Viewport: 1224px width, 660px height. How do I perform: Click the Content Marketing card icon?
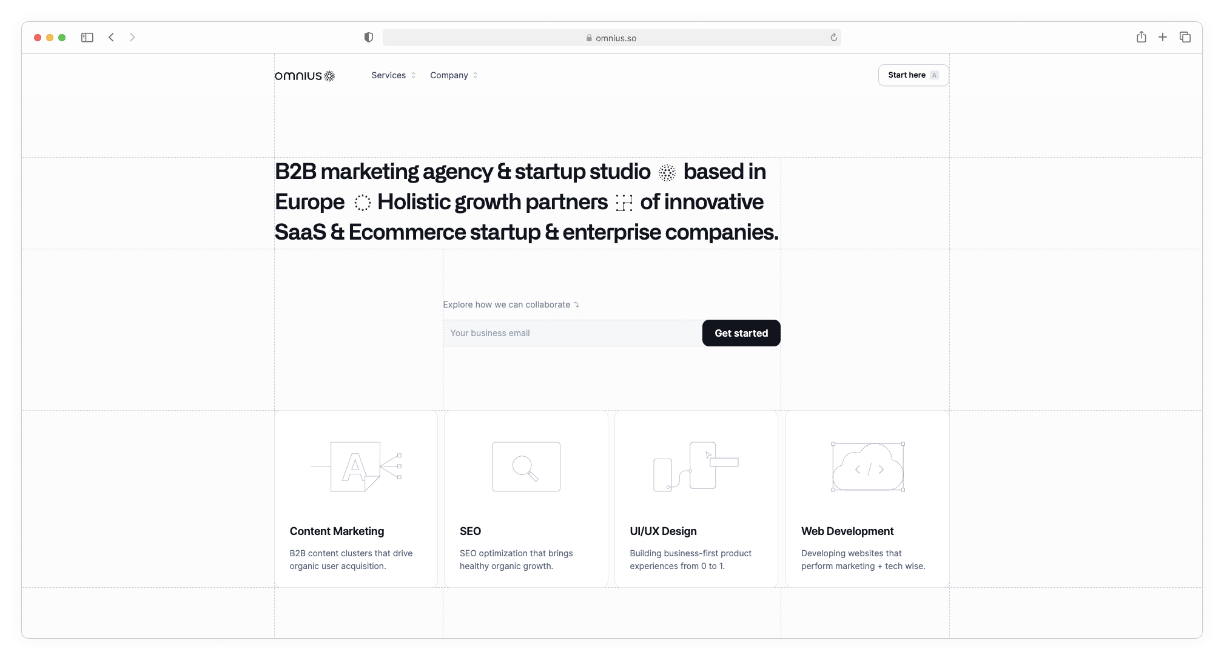point(356,466)
